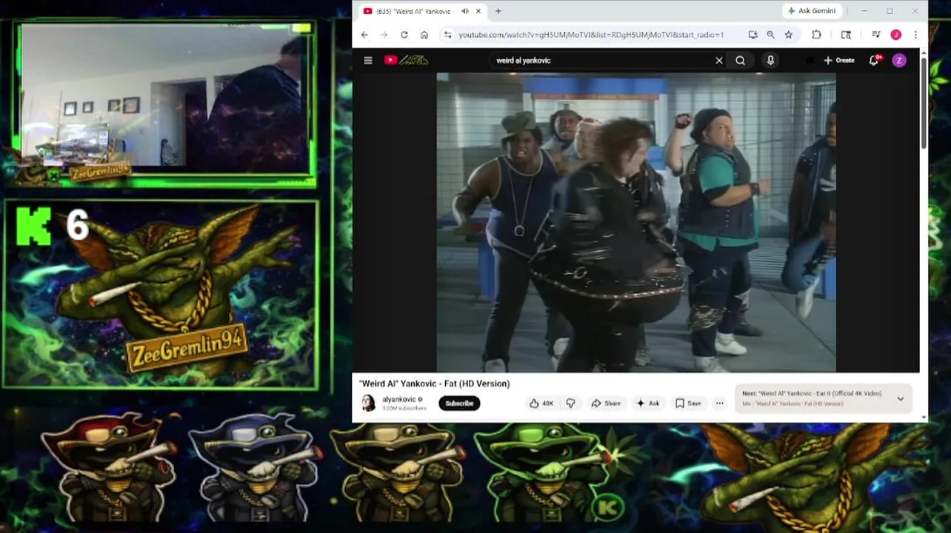The image size is (951, 533).
Task: Like the video with thumbs up
Action: [x=541, y=403]
